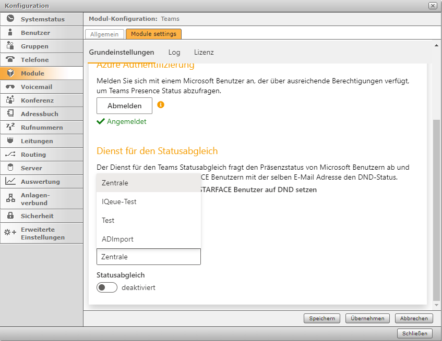
Task: Click the Server cylinder icon
Action: (10, 167)
